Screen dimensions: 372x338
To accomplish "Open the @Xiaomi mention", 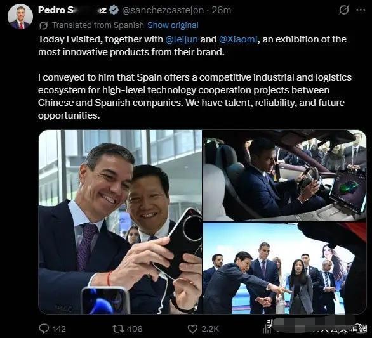I will pos(238,39).
